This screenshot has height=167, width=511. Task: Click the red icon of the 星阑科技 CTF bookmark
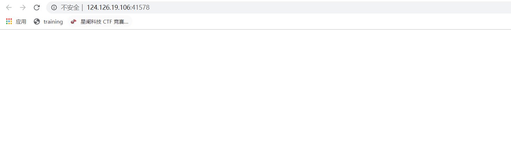tap(74, 21)
